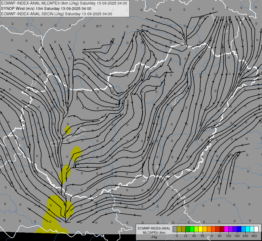Click the legend's ECMWF-INDEX-ANAL label

154,228
